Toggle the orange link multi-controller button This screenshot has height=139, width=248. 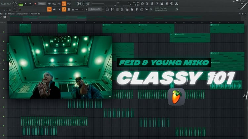(64, 9)
